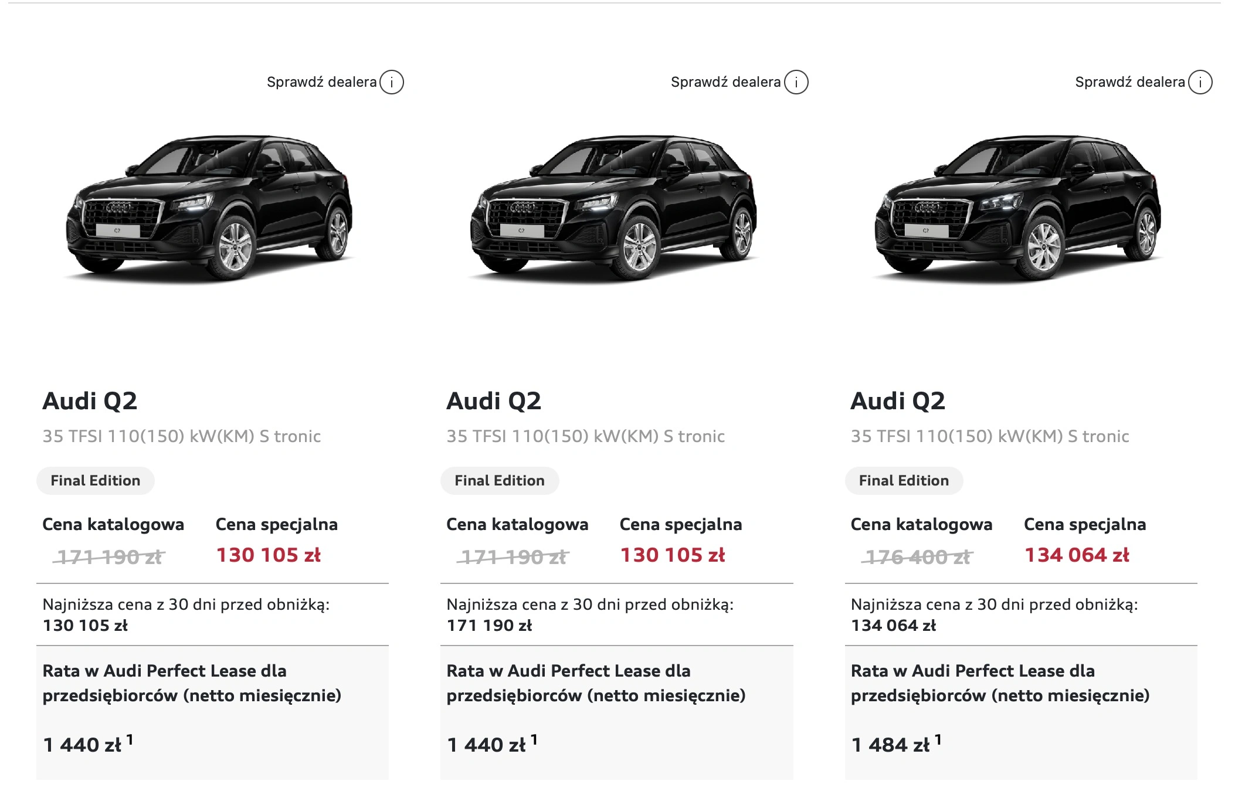Open the third Audi Q2 car image
The image size is (1235, 788).
[x=1017, y=208]
